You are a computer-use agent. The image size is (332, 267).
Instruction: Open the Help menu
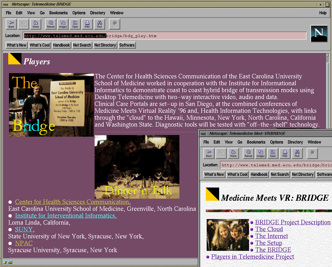tap(323, 13)
